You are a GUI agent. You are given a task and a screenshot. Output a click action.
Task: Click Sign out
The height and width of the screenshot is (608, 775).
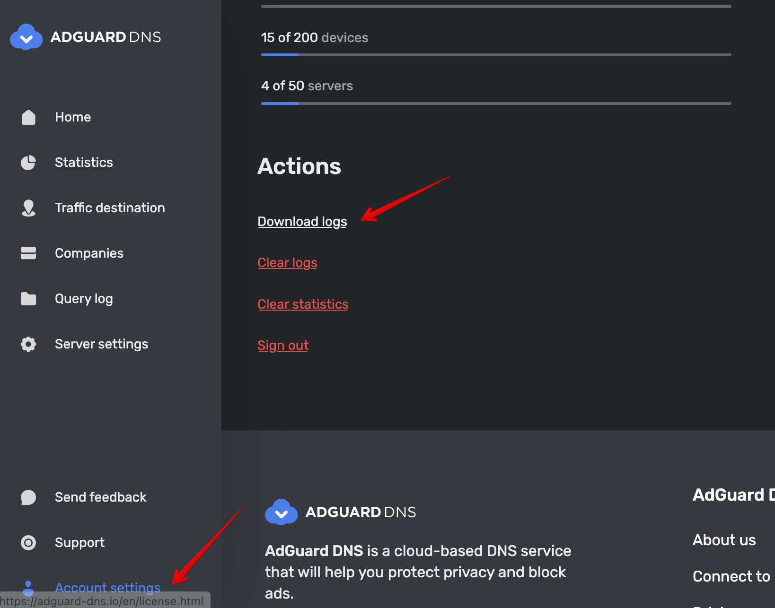(x=282, y=345)
